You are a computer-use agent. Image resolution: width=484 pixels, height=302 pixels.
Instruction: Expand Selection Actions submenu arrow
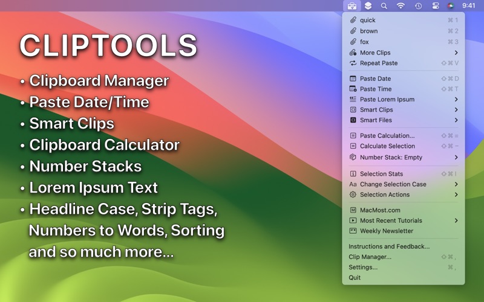pyautogui.click(x=456, y=194)
